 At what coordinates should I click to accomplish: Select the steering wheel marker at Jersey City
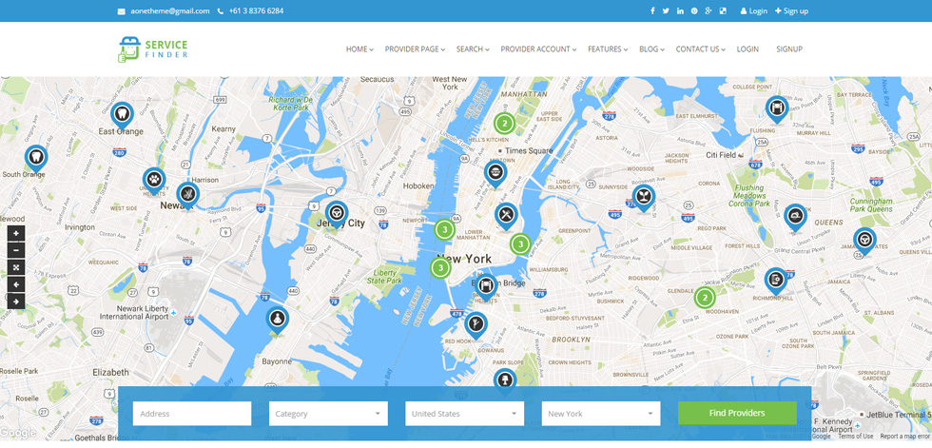point(337,215)
